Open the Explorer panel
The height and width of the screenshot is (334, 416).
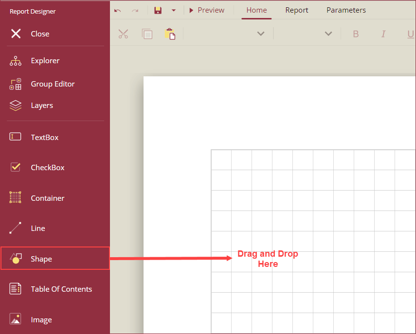pyautogui.click(x=35, y=61)
